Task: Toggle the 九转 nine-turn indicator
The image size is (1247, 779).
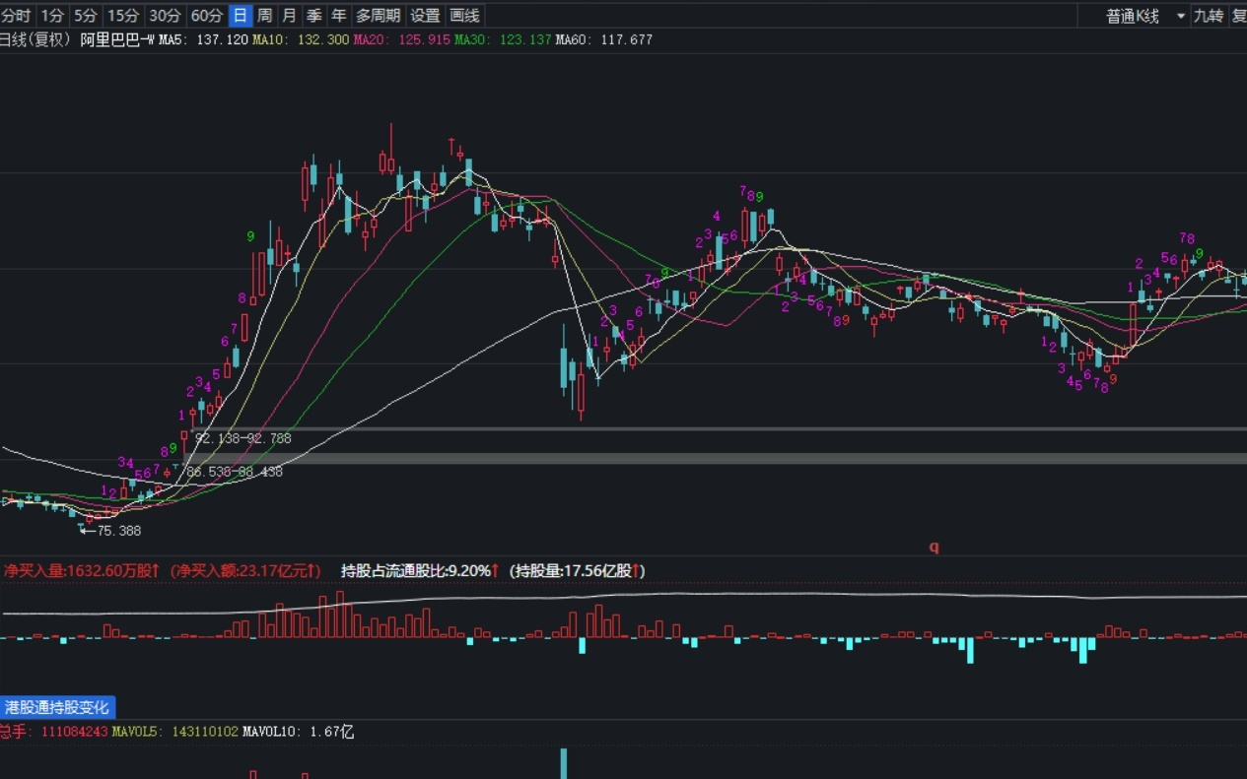Action: 1208,16
